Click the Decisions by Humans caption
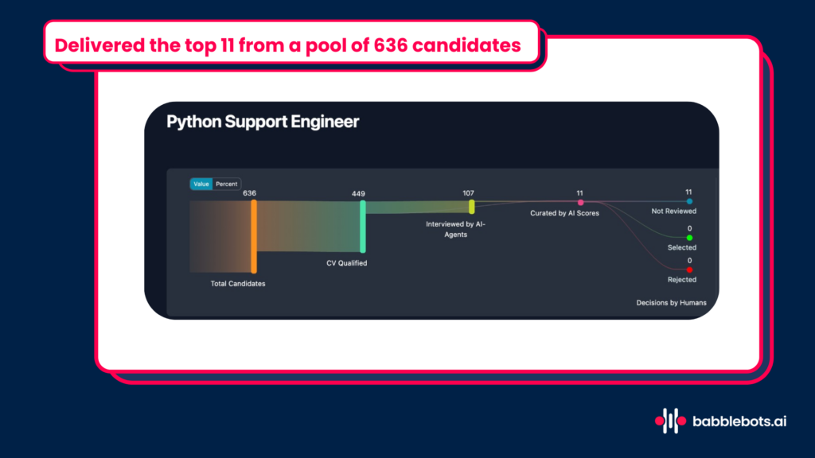 pos(671,303)
